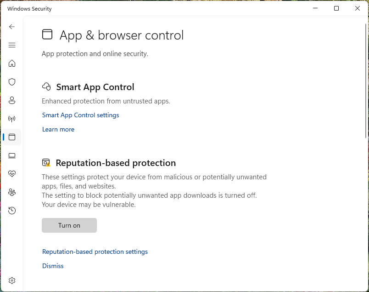Click Learn more under Smart App Control
This screenshot has height=292, width=369.
58,129
